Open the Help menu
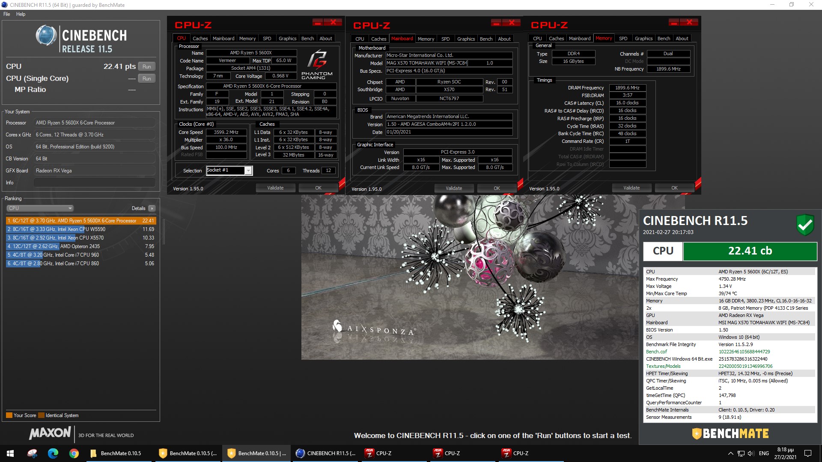822x462 pixels. pyautogui.click(x=21, y=14)
